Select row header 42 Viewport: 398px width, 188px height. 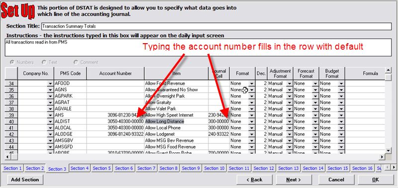coord(11,134)
